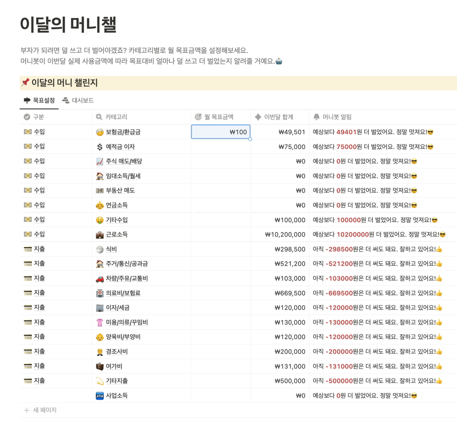Click the check-circle icon in 구분 header
This screenshot has width=457, height=427.
[x=27, y=117]
